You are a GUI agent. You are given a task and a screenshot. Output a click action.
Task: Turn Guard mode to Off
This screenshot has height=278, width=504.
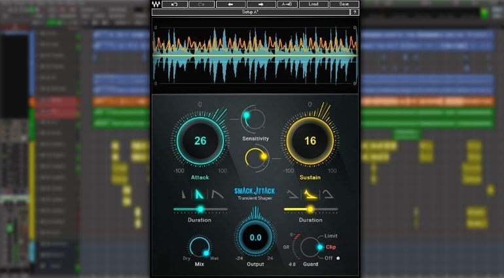329,258
